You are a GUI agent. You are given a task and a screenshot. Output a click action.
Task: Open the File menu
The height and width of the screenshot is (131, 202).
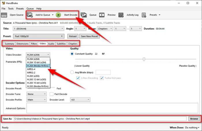(3, 9)
